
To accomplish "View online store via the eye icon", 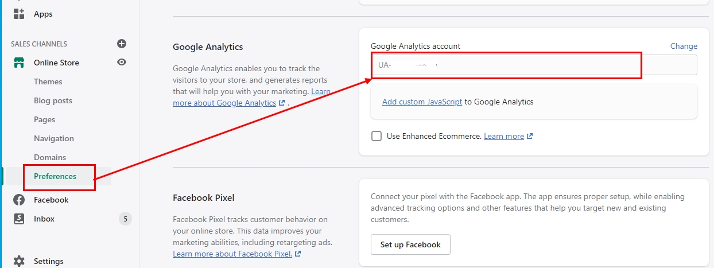I will pos(121,62).
